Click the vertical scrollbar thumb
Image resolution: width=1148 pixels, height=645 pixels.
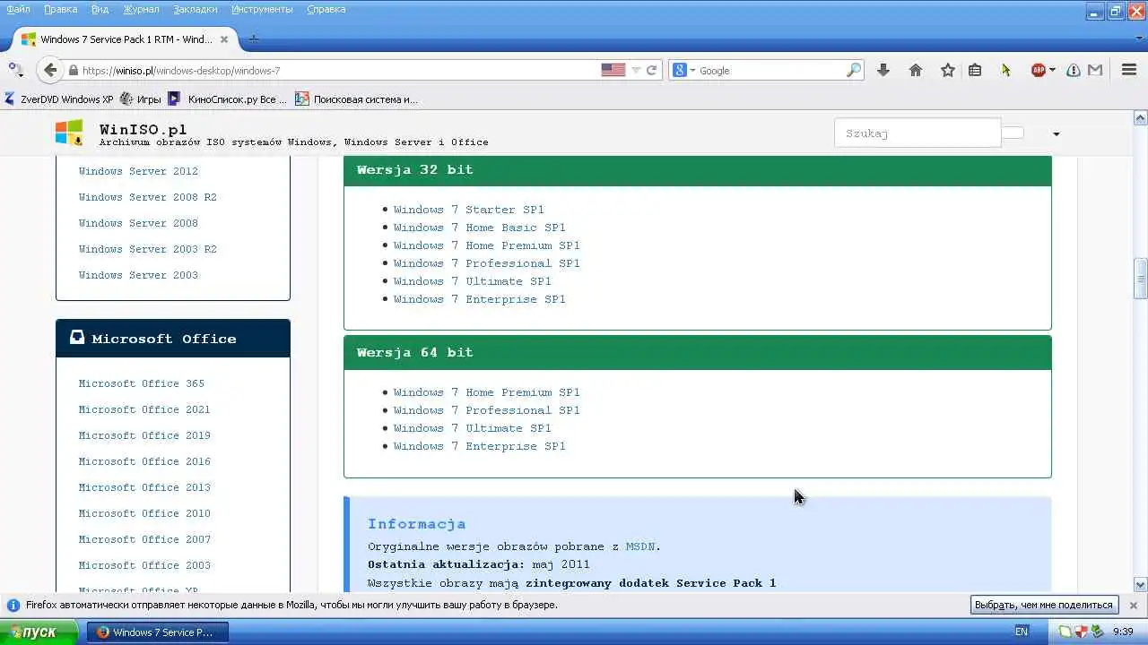(1140, 278)
